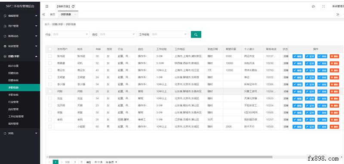The image size is (344, 164).
Task: Click the previous page arrow in pagination
Action: (x=50, y=162)
